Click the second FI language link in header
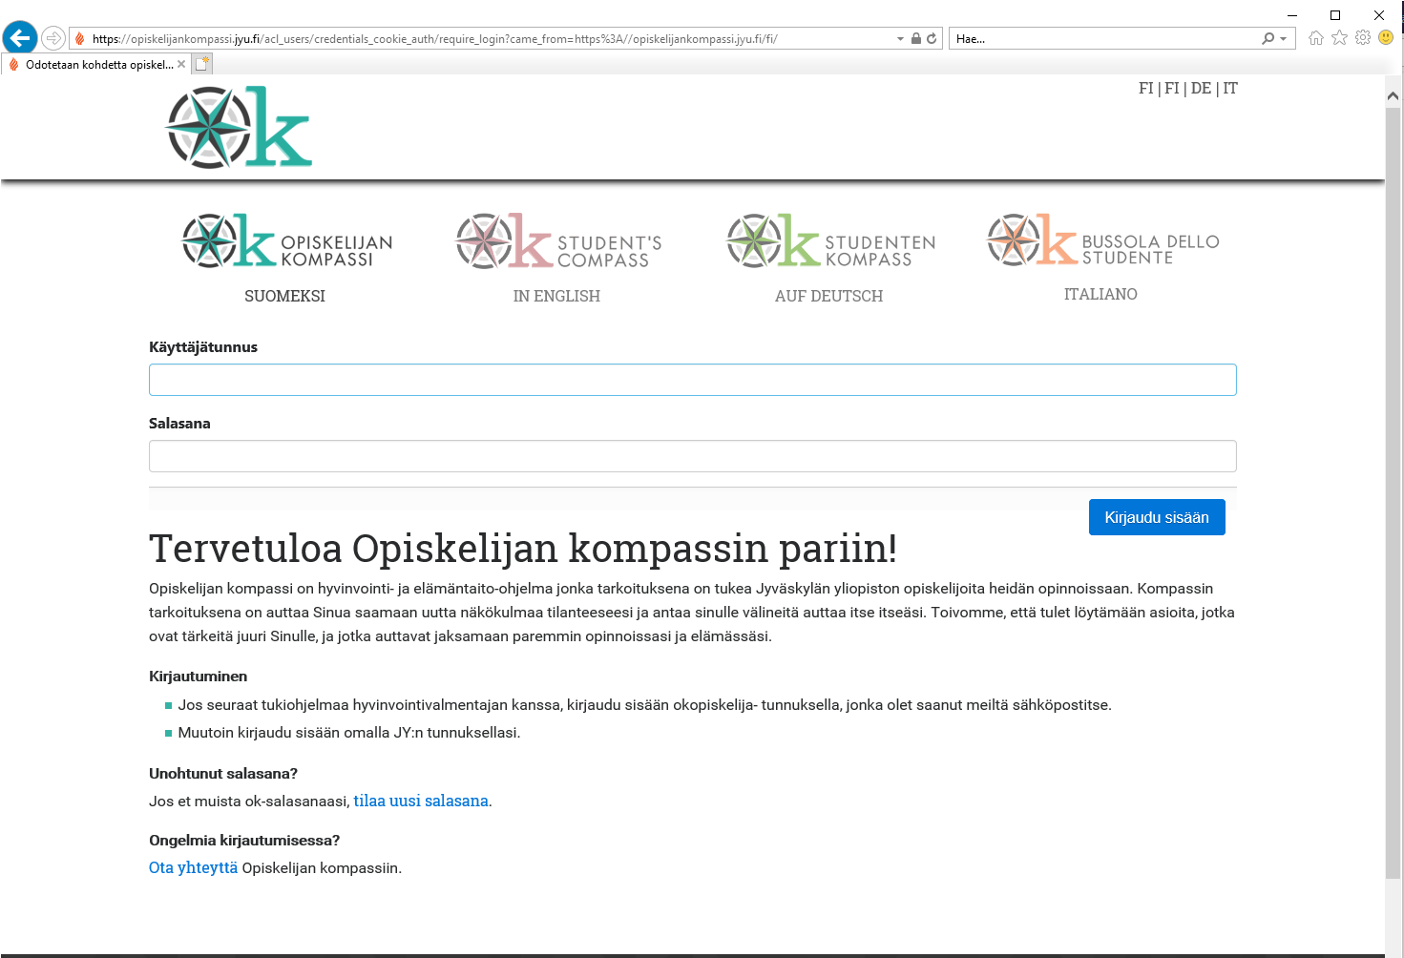Image resolution: width=1404 pixels, height=958 pixels. tap(1172, 88)
